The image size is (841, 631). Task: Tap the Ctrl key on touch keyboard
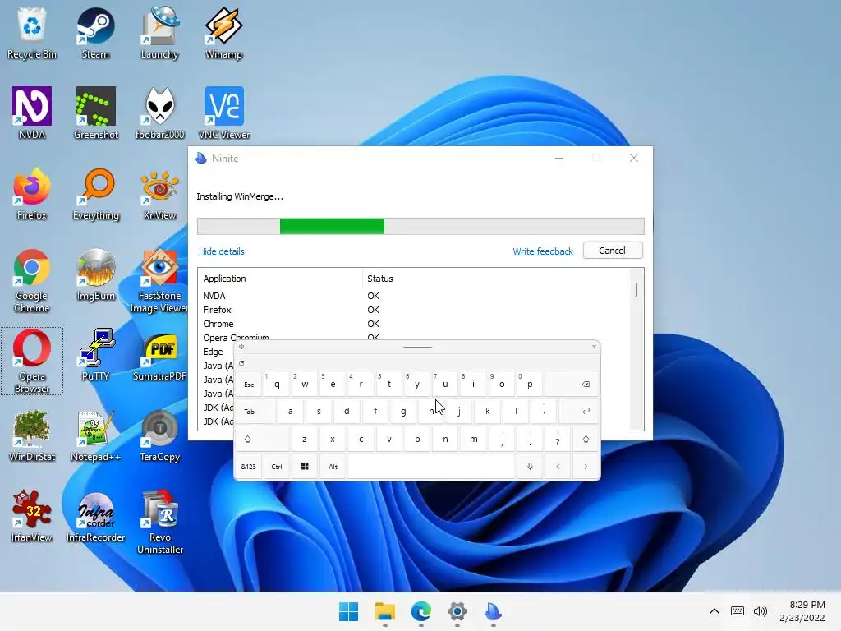[x=277, y=467]
